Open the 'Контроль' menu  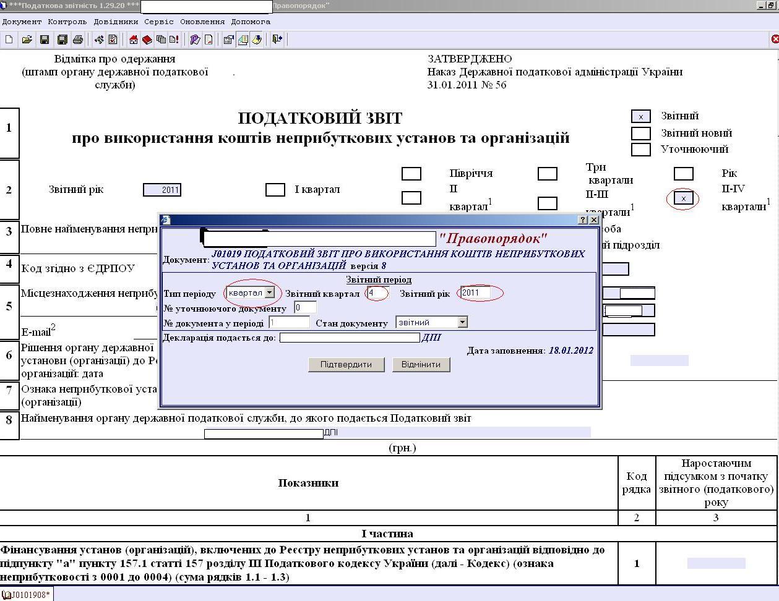coord(67,22)
